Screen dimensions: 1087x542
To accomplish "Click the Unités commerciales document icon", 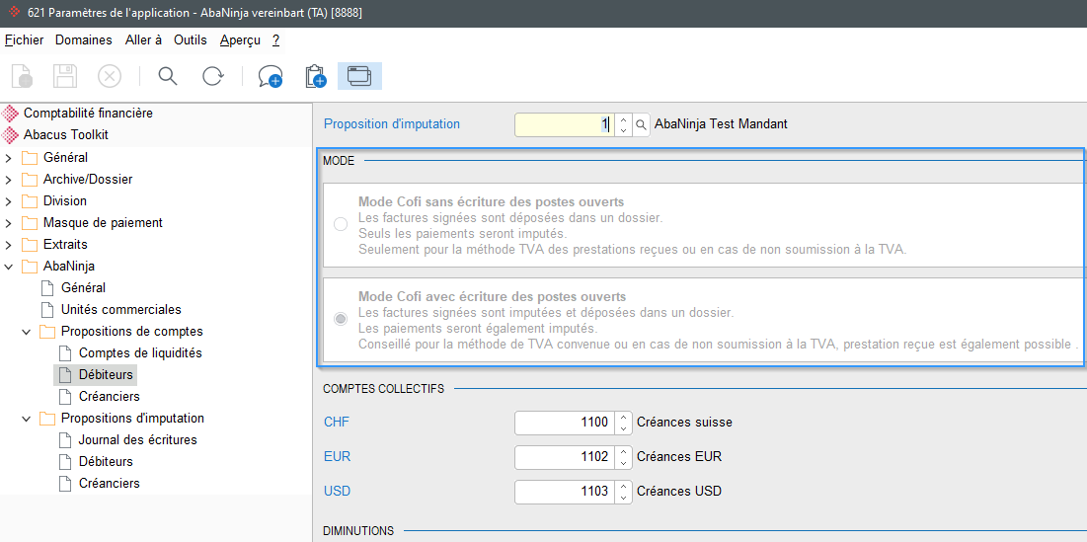I will click(47, 310).
